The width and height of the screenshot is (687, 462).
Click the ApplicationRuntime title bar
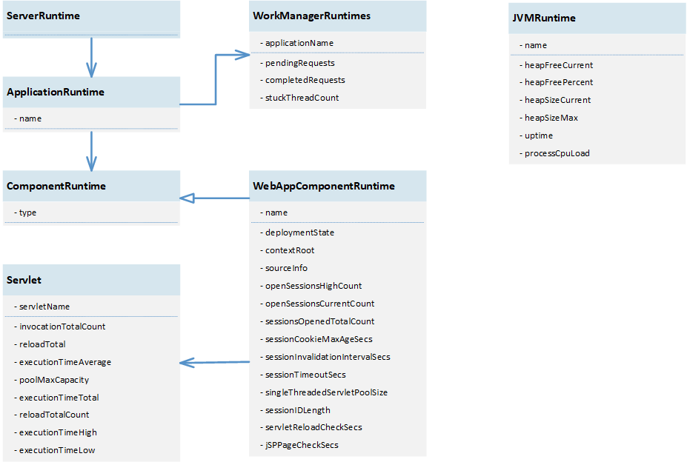click(x=89, y=91)
